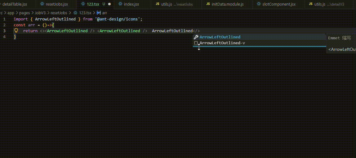This screenshot has width=356, height=158.
Task: Click the suggestion list bottom resize border
Action: (x=259, y=46)
